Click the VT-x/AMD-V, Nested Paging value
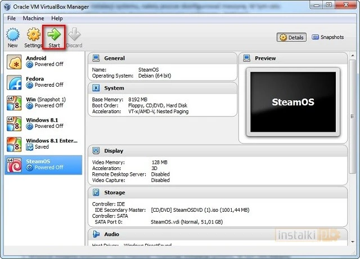This screenshot has height=259, width=360. pyautogui.click(x=159, y=111)
